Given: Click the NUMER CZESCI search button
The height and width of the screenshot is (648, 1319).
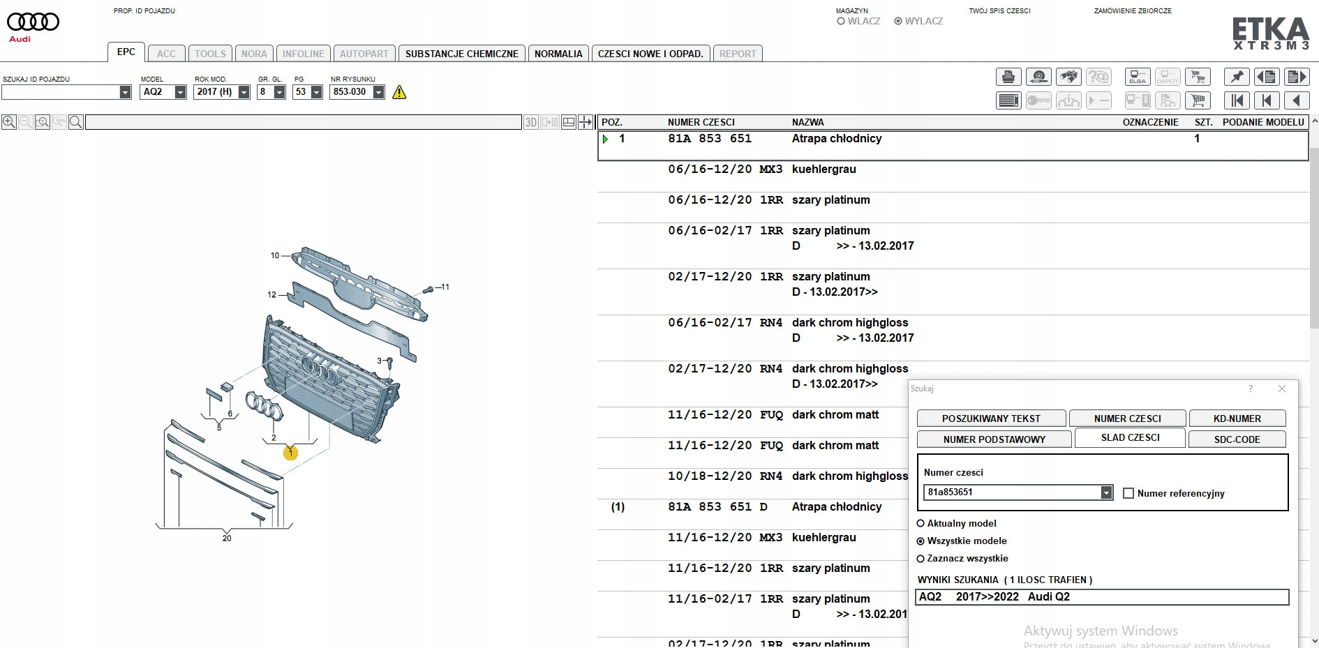Looking at the screenshot, I should click(x=1127, y=419).
